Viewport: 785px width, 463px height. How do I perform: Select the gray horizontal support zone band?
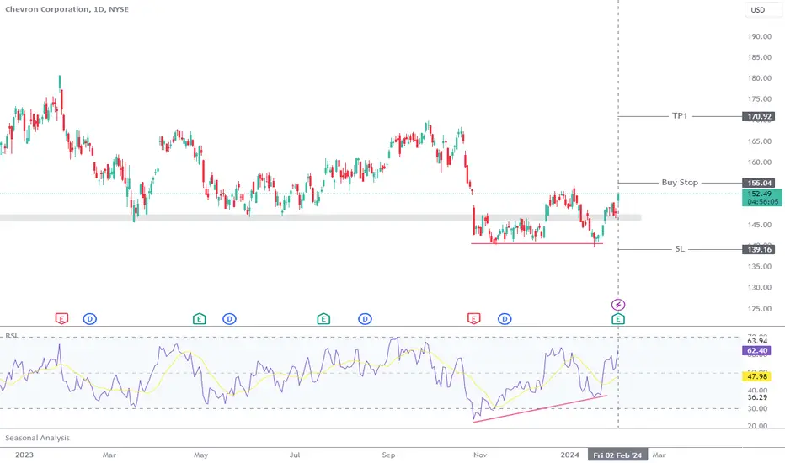[x=320, y=218]
